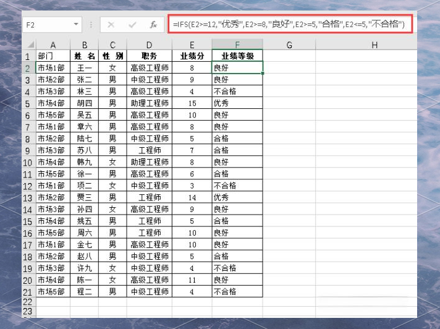The width and height of the screenshot is (440, 329).
Task: Click the Select All corner triangle
Action: [30, 45]
